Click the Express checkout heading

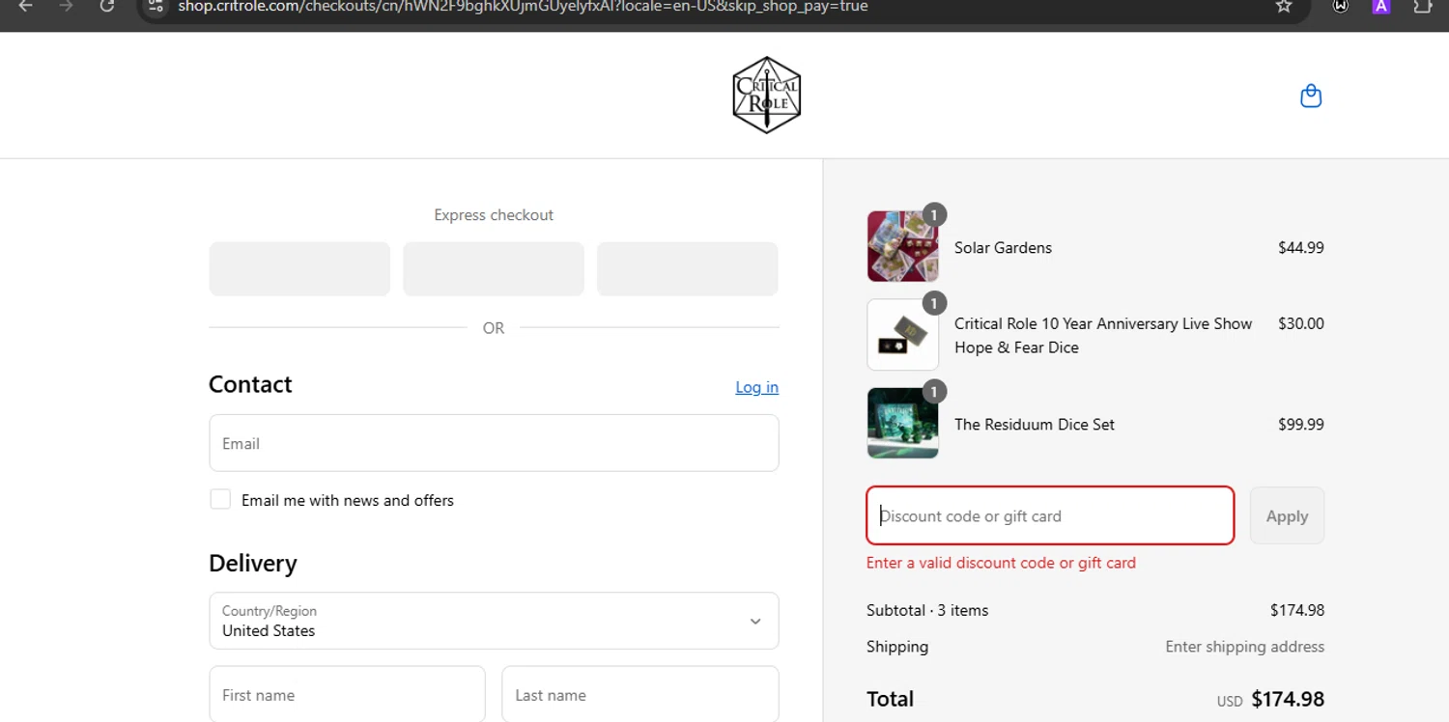click(x=494, y=215)
